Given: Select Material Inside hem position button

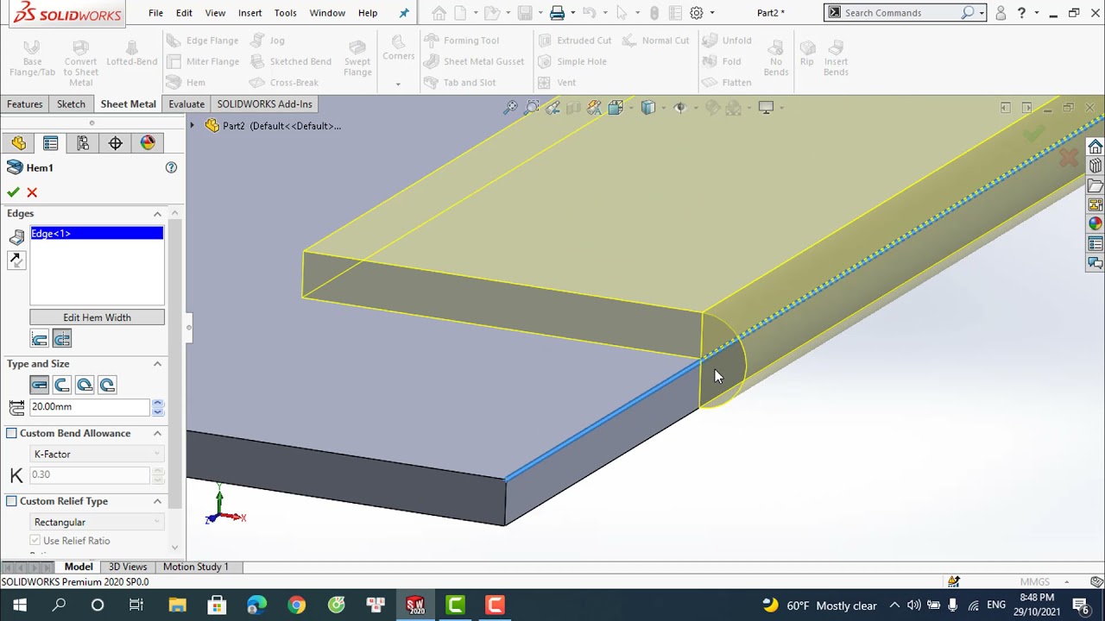Looking at the screenshot, I should point(39,339).
